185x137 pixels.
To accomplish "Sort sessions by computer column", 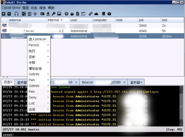I will point(104,20).
